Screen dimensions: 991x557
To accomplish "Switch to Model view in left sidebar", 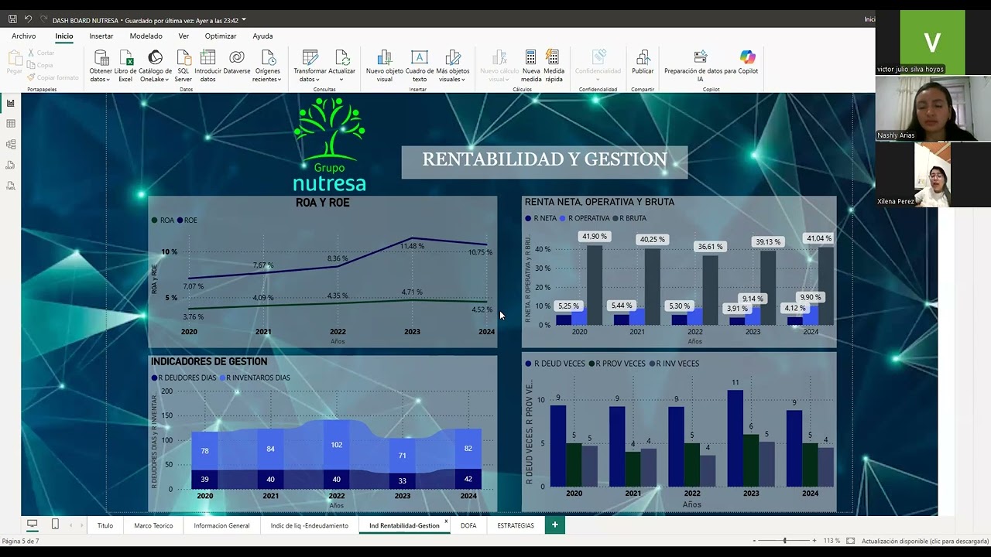I will pos(11,145).
